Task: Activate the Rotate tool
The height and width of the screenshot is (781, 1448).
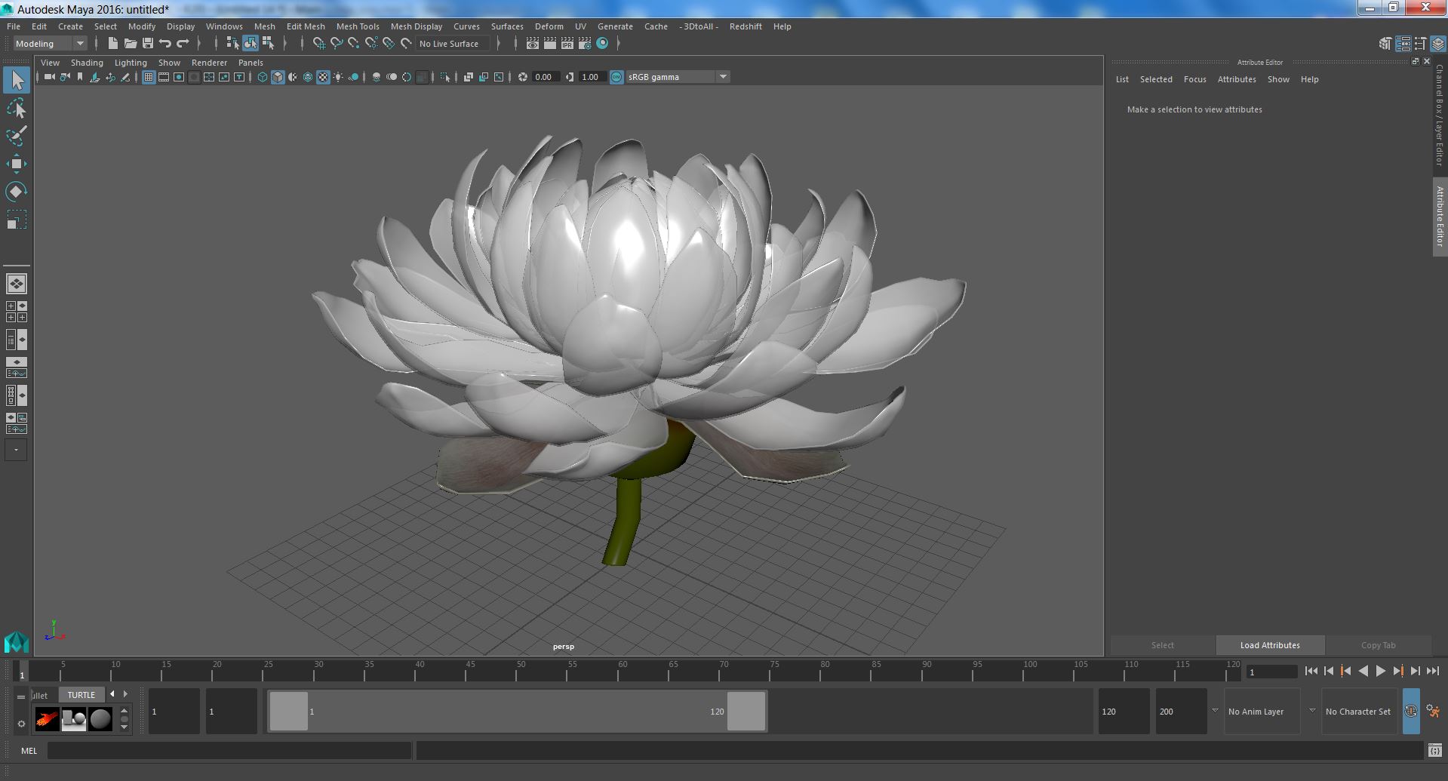Action: pos(17,192)
